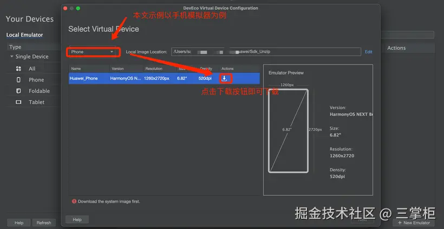Switch to the Local Emulator tab
The height and width of the screenshot is (229, 444).
pyautogui.click(x=24, y=35)
